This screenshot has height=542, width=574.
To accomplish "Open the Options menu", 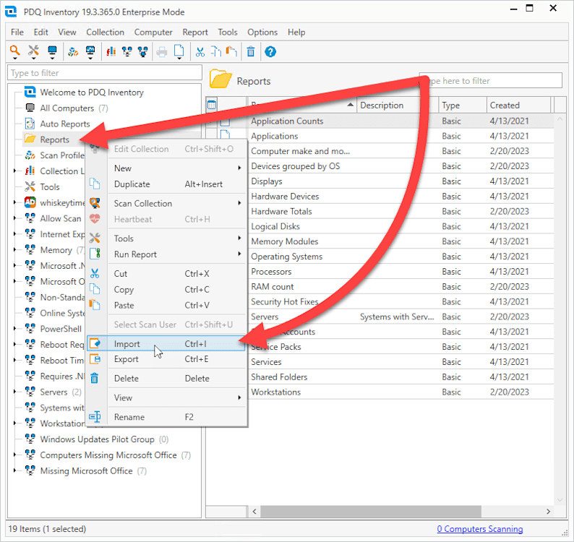I will pyautogui.click(x=262, y=33).
